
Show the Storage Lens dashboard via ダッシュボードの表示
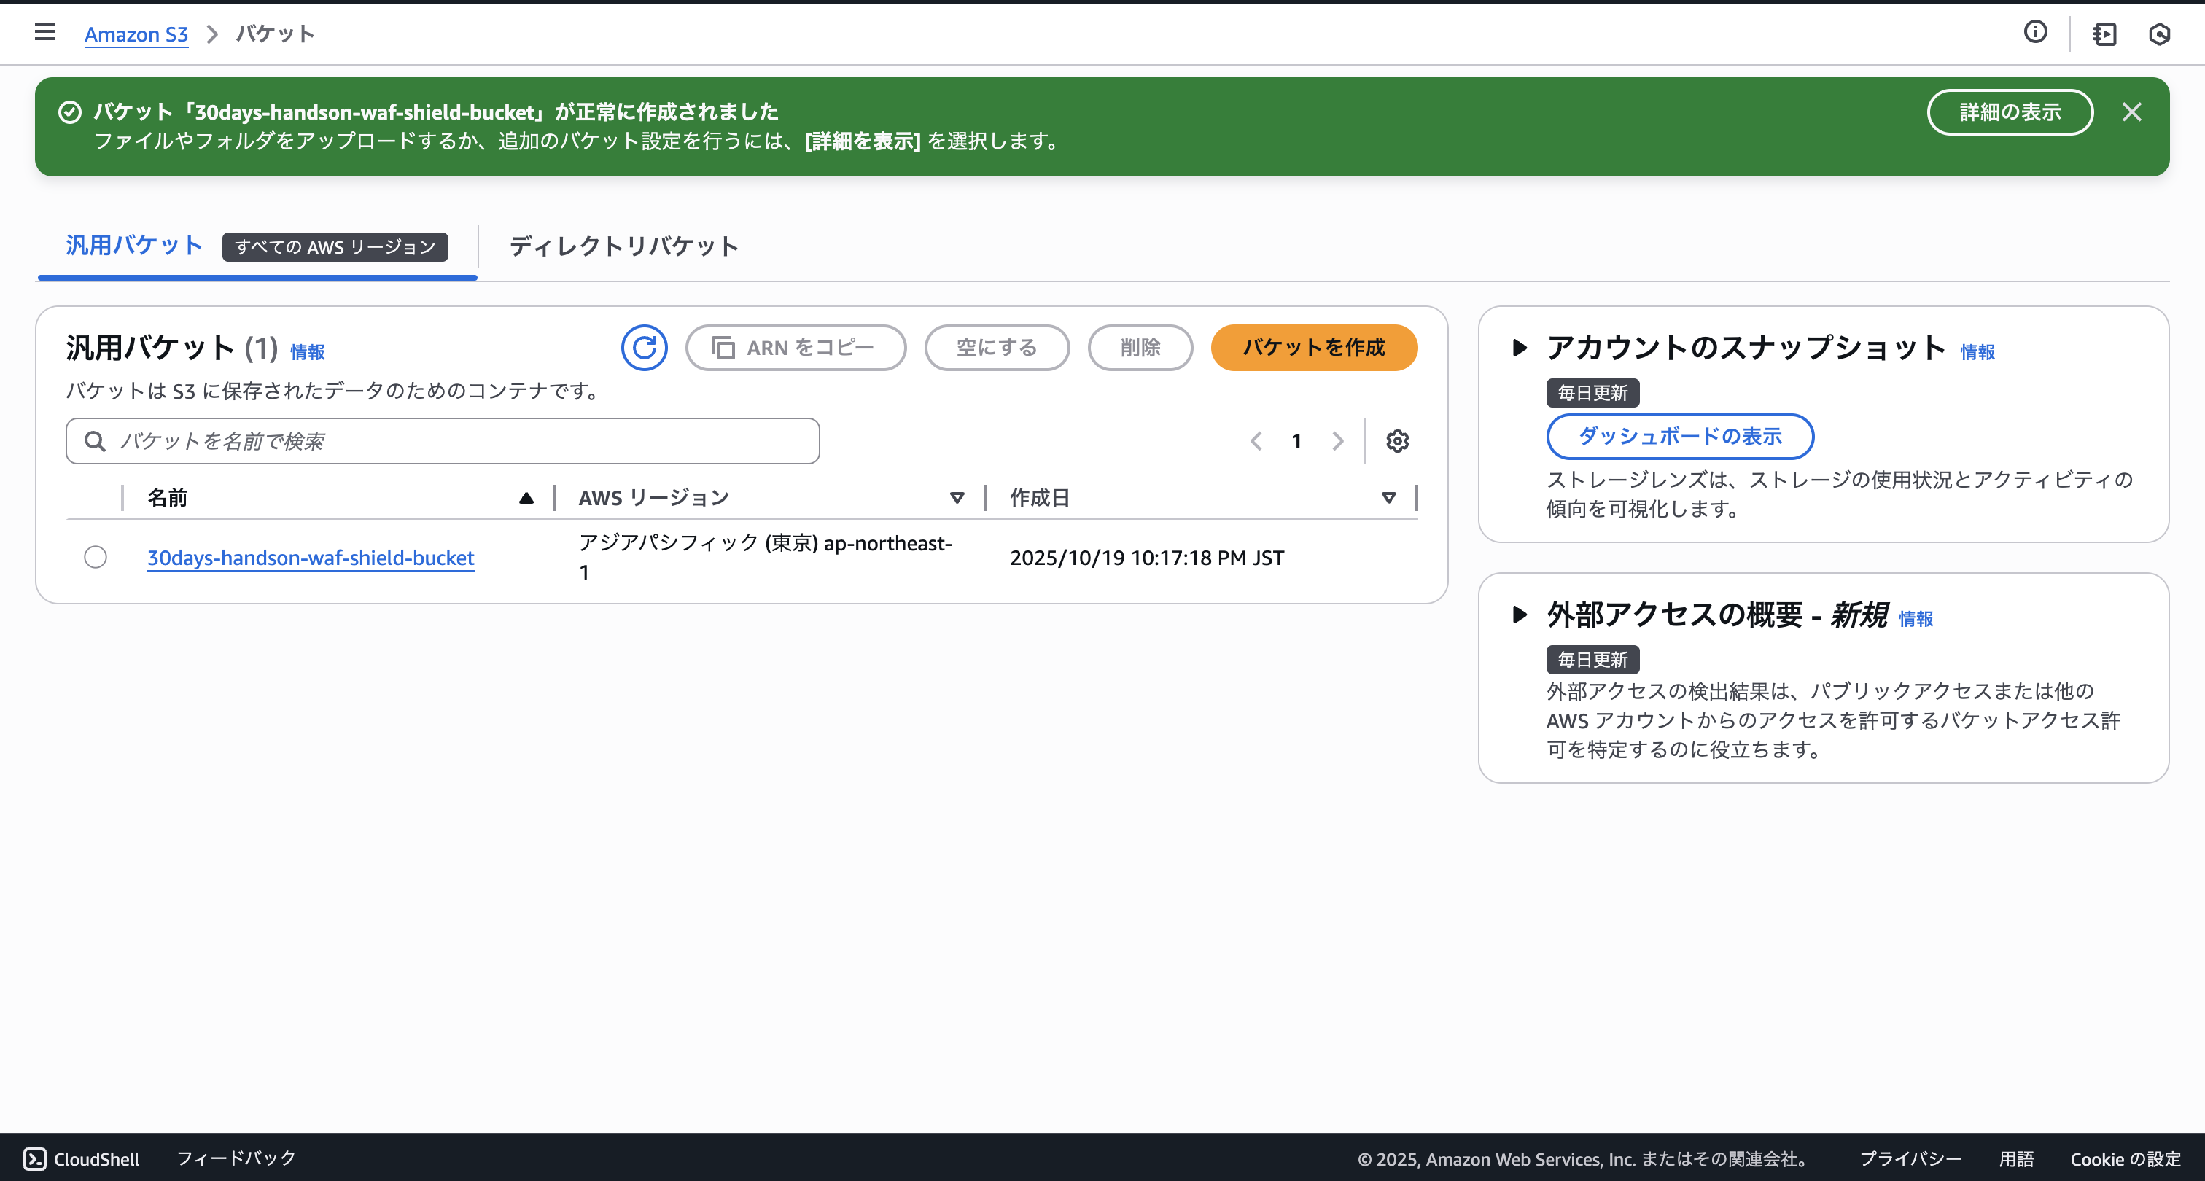coord(1679,437)
